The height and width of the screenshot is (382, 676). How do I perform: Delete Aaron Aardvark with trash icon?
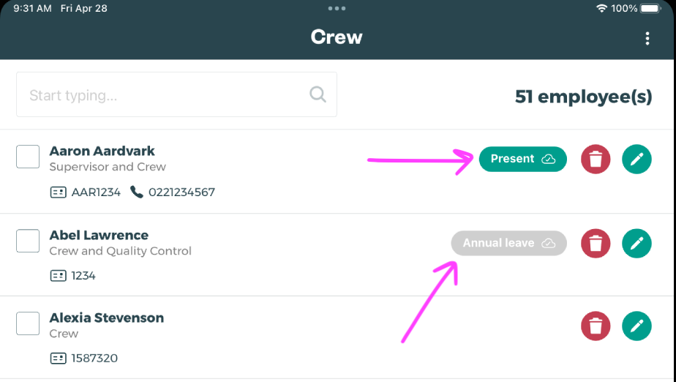(x=596, y=159)
